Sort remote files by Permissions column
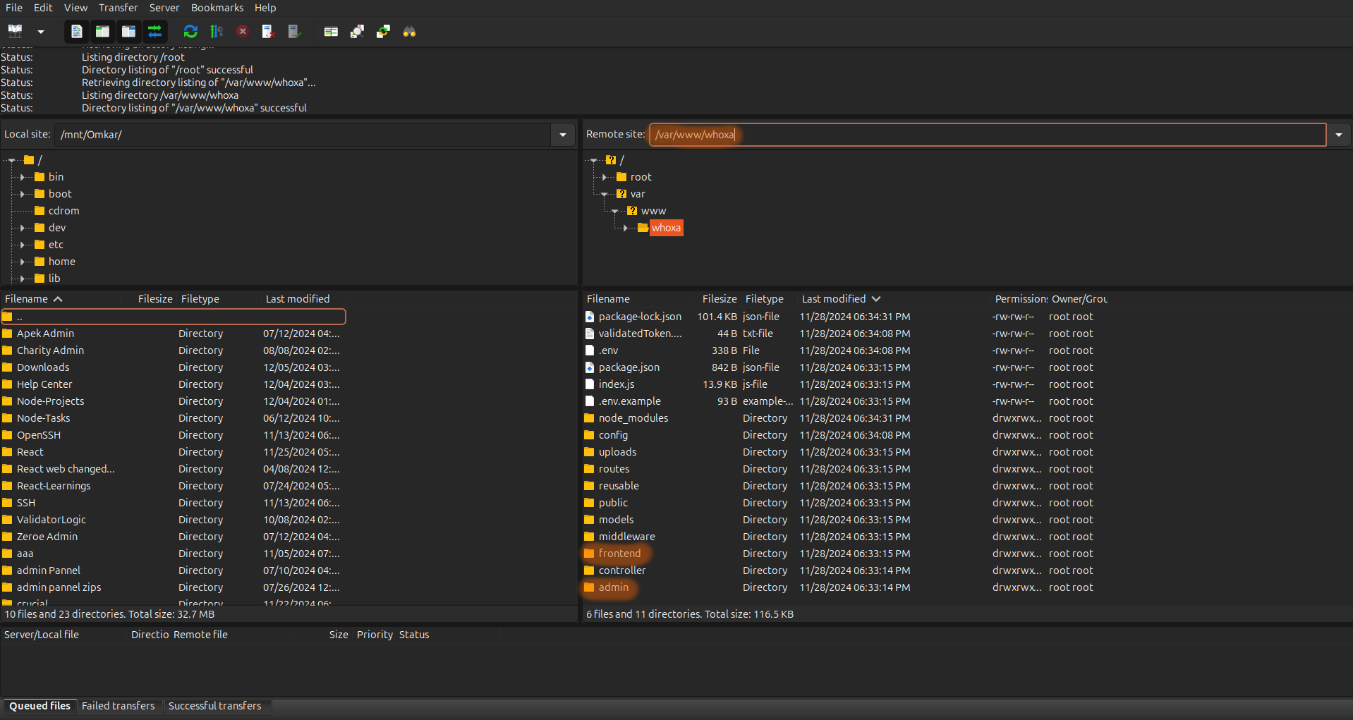The height and width of the screenshot is (720, 1353). 1021,299
